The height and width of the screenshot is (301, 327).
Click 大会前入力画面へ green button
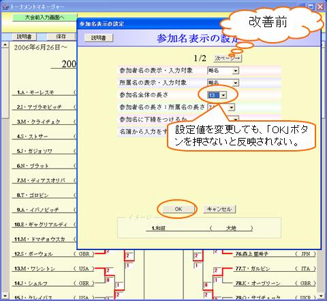coord(45,17)
